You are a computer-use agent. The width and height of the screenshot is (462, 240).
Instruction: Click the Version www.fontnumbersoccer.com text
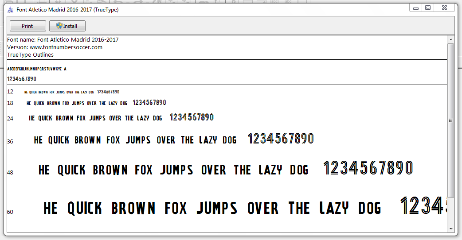point(55,47)
